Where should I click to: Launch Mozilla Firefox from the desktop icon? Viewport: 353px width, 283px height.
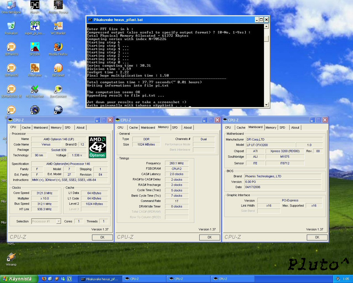(58, 49)
